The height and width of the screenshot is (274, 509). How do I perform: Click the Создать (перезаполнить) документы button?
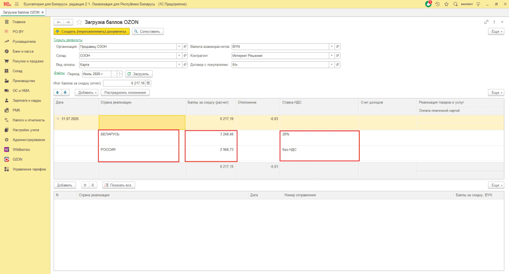(x=91, y=31)
